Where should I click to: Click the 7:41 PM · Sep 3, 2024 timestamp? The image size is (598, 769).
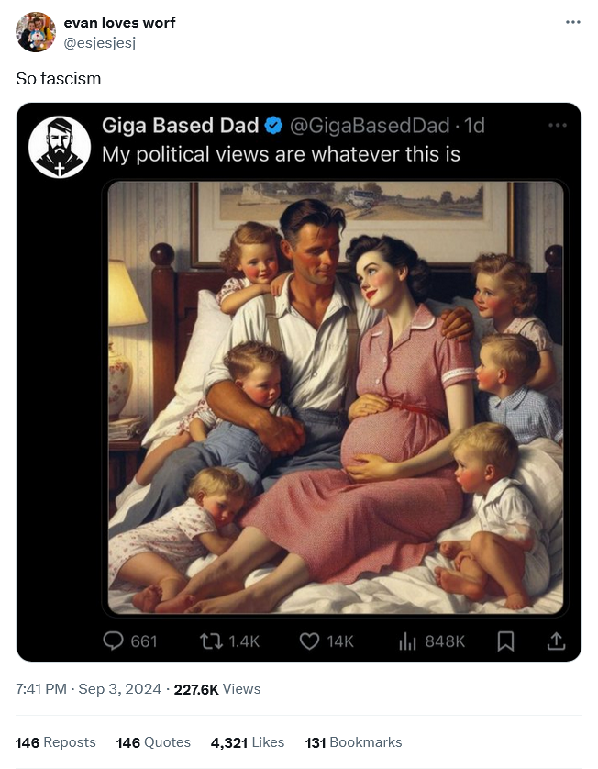(x=88, y=689)
